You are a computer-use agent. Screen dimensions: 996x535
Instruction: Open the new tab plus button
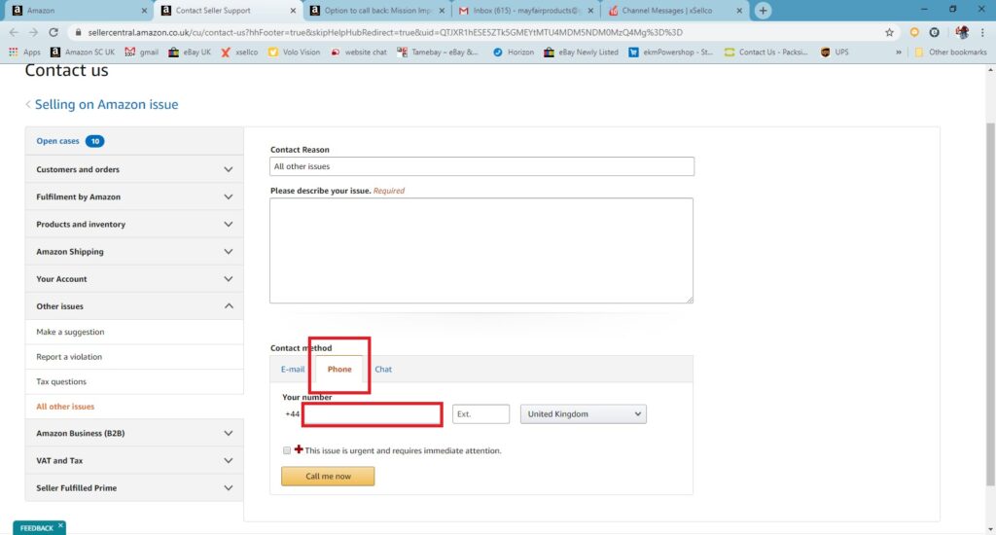click(763, 10)
